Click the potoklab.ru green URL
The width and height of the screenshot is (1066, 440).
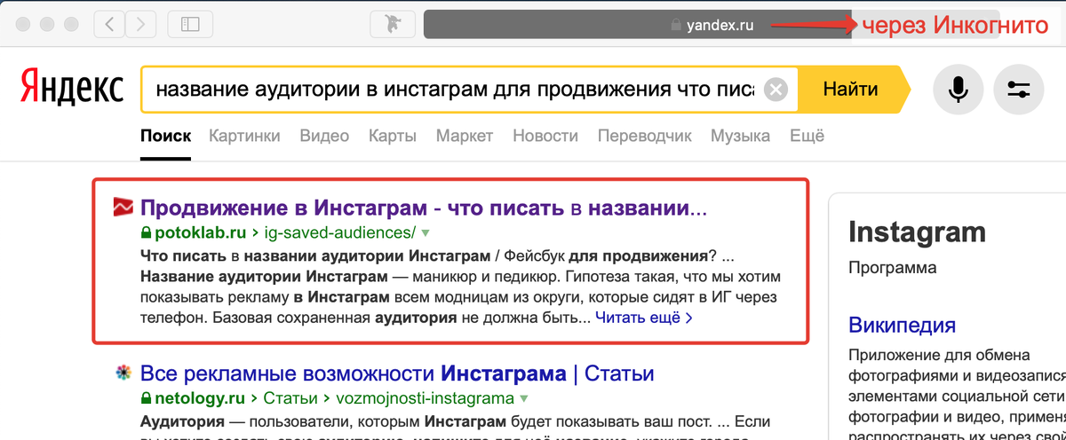(x=201, y=234)
